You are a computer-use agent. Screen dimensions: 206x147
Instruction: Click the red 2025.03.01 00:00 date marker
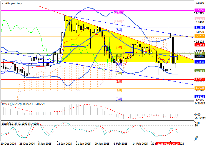(x=169, y=143)
